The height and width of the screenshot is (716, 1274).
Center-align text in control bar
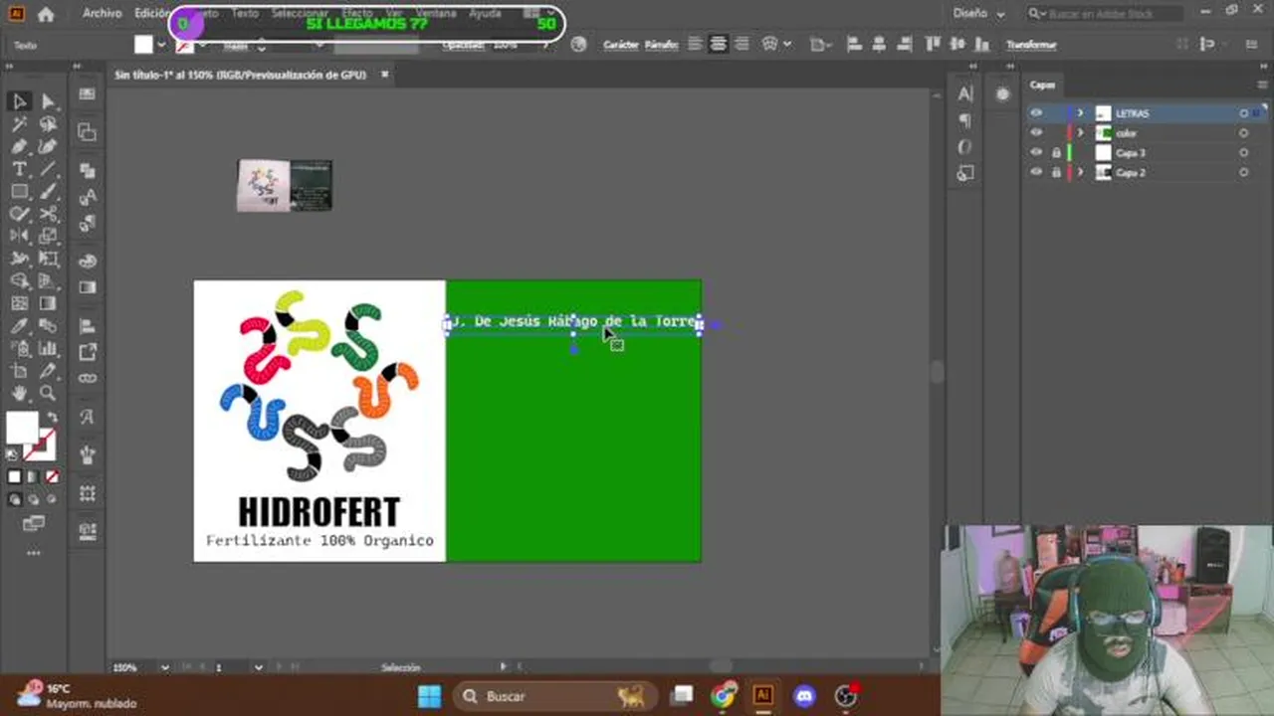click(718, 45)
